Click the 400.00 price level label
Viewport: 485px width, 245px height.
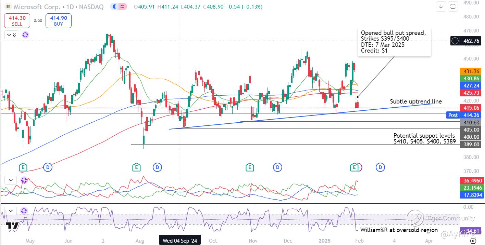[471, 137]
